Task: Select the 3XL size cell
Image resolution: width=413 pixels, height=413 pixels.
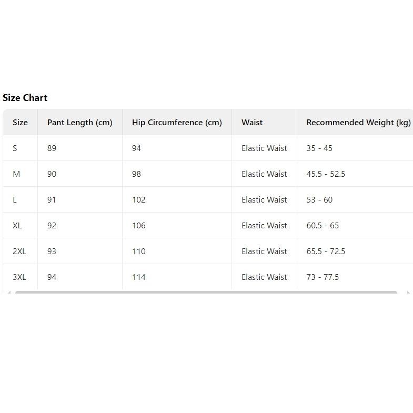Action: click(x=20, y=277)
